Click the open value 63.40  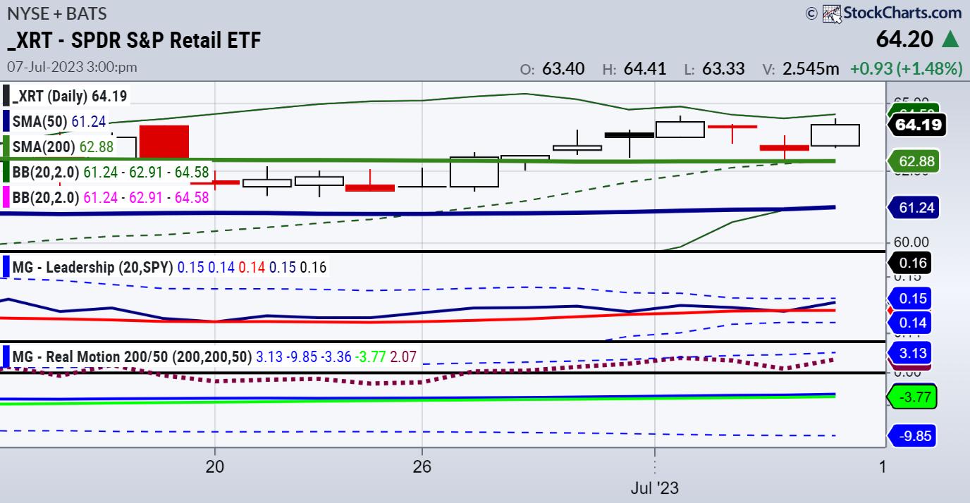(x=562, y=69)
